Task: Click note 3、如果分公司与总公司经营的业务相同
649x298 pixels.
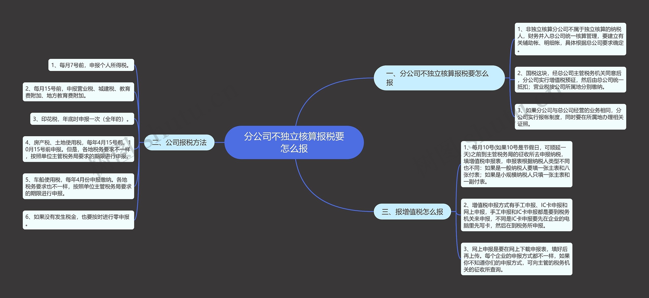Action: click(570, 117)
